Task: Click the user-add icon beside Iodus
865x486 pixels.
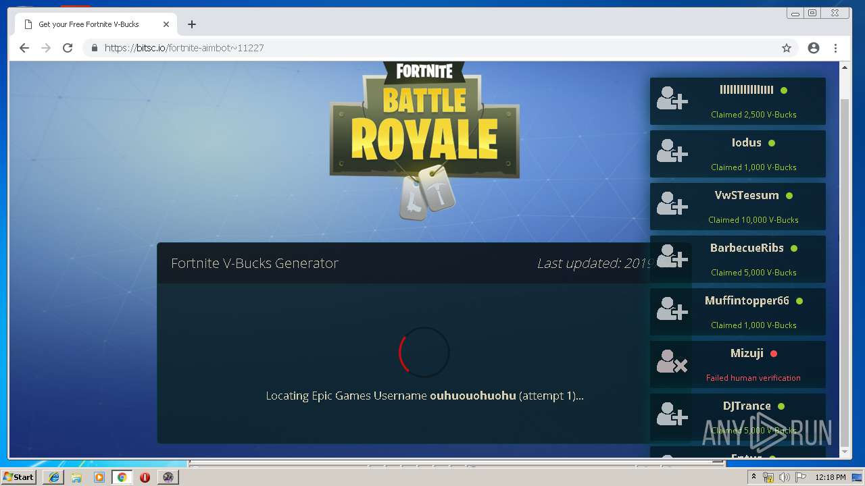Action: [x=672, y=151]
